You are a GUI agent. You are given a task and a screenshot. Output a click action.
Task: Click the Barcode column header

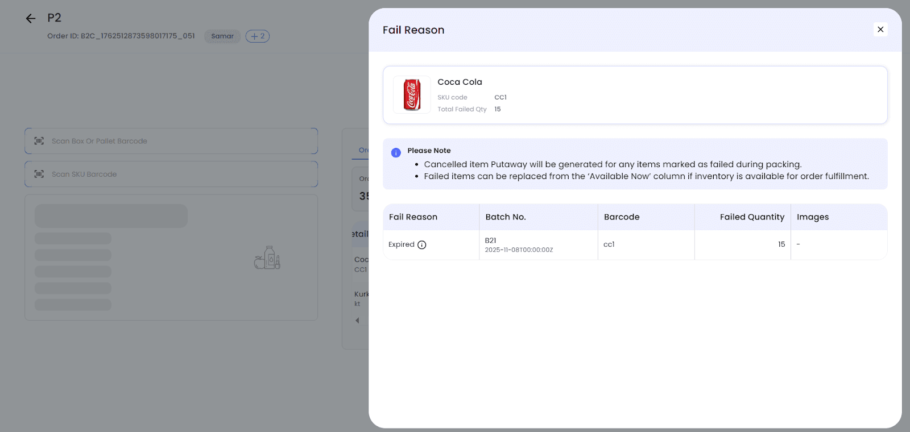point(622,217)
